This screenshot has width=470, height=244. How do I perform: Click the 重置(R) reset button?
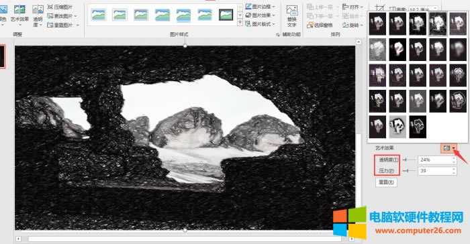pyautogui.click(x=386, y=182)
